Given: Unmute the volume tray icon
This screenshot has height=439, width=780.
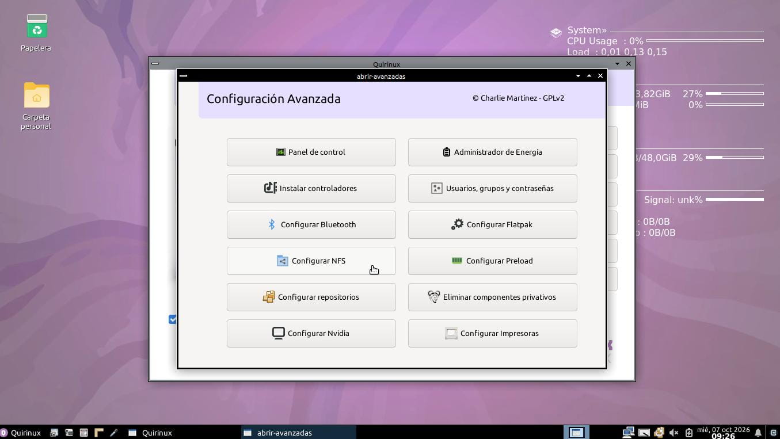Looking at the screenshot, I should 674,433.
